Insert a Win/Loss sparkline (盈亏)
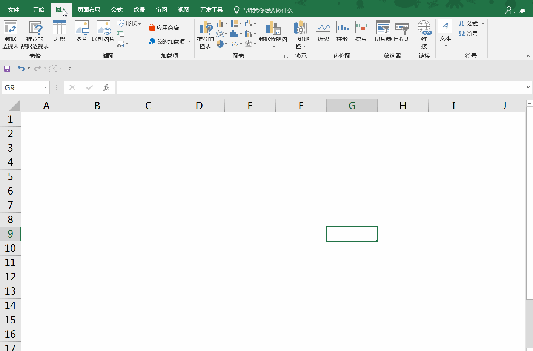 (361, 31)
